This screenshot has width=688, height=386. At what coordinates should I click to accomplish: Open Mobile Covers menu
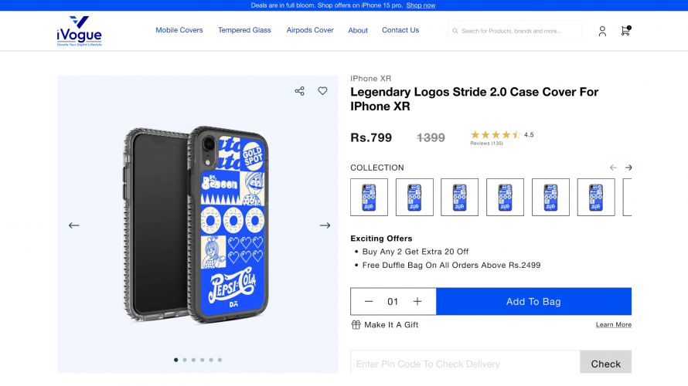(179, 30)
